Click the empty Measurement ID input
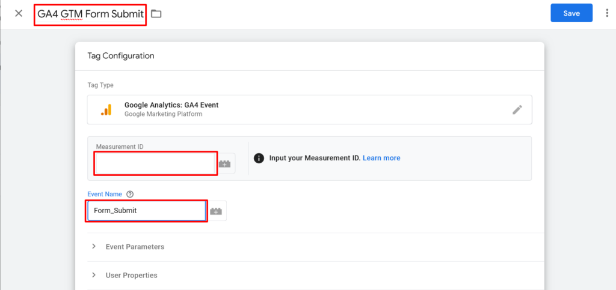The width and height of the screenshot is (616, 290). 156,163
